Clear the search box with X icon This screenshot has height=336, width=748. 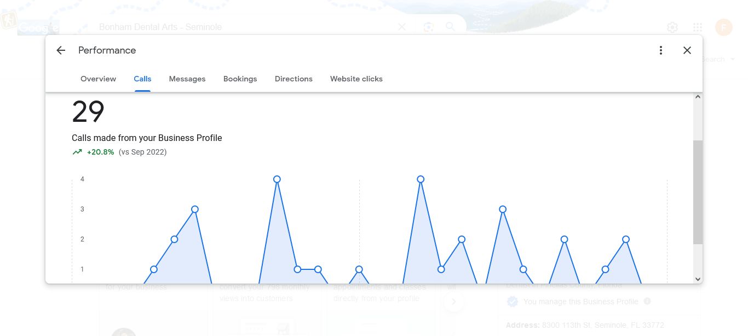point(402,27)
